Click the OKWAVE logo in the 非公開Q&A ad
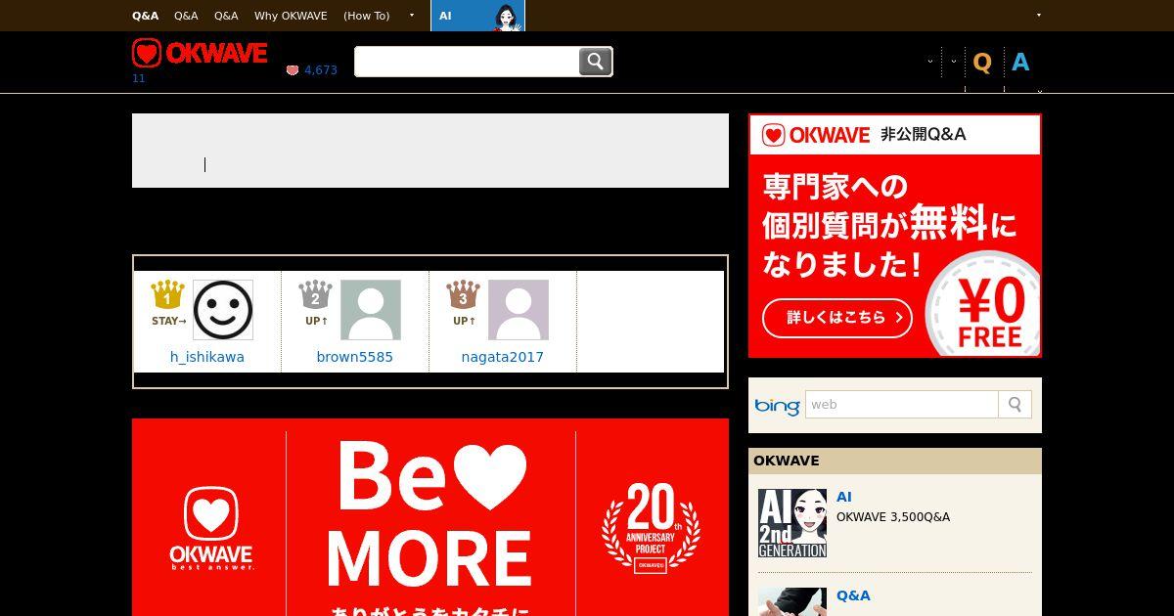This screenshot has width=1174, height=616. click(x=816, y=135)
